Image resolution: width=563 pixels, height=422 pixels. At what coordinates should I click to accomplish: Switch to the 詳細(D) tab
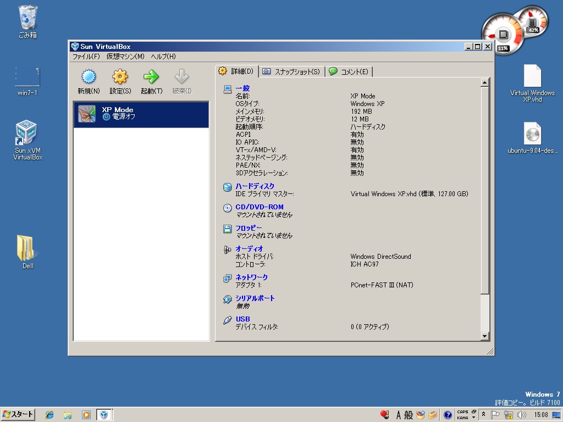point(237,71)
